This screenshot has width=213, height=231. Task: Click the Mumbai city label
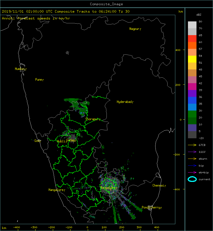[20, 69]
